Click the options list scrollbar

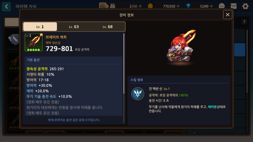[124, 63]
